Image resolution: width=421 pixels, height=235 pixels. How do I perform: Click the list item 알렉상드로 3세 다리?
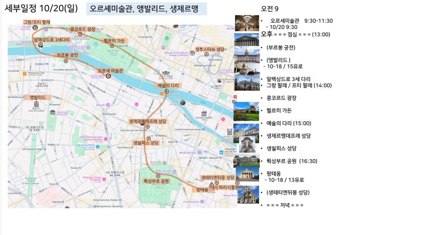click(x=288, y=79)
